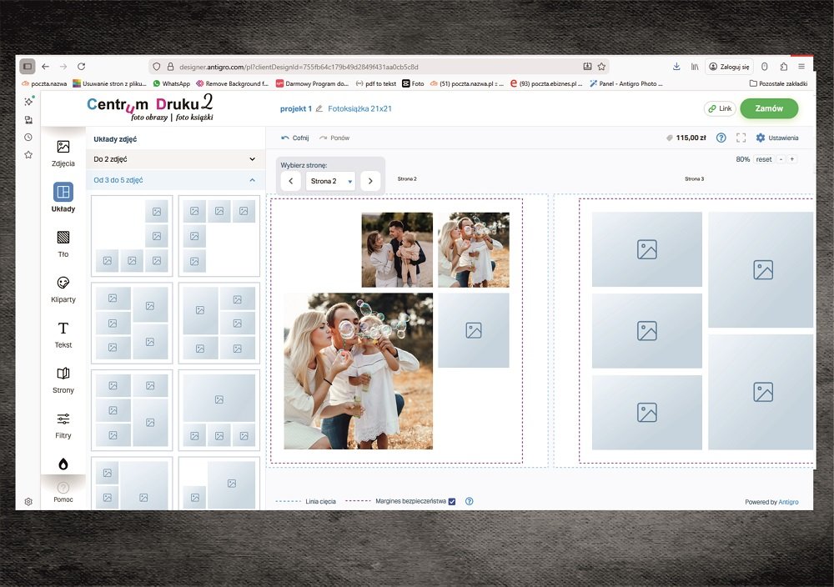Click the empty photo placeholder on Strona 2
The image size is (834, 587).
point(474,330)
